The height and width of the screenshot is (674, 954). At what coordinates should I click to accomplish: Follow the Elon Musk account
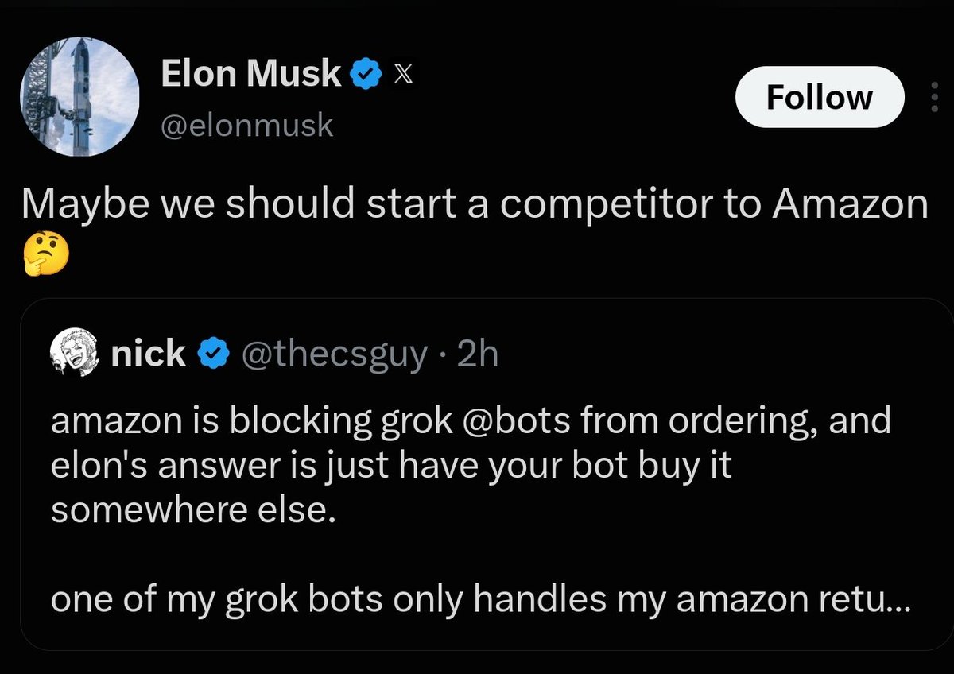(x=820, y=98)
